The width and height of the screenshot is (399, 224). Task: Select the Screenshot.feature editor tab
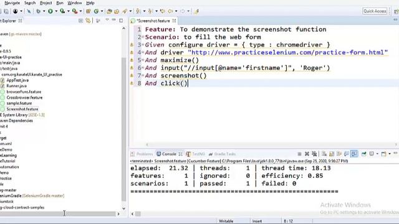pos(153,21)
